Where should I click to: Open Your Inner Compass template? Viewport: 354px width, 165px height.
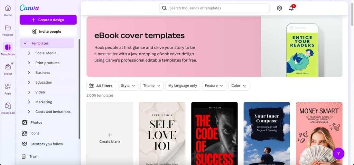click(x=267, y=134)
